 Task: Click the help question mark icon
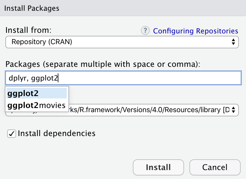click(145, 30)
